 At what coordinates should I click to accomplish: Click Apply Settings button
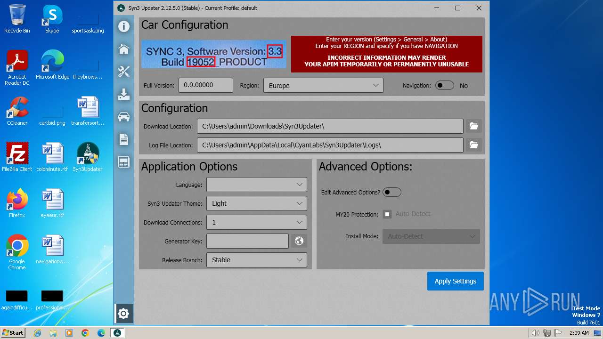coord(456,281)
